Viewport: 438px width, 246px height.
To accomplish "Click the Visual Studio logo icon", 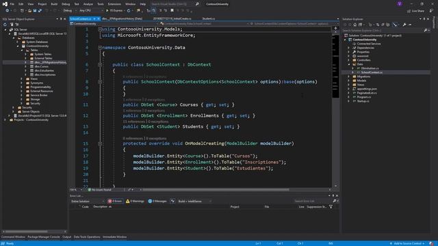I will [x=5, y=4].
